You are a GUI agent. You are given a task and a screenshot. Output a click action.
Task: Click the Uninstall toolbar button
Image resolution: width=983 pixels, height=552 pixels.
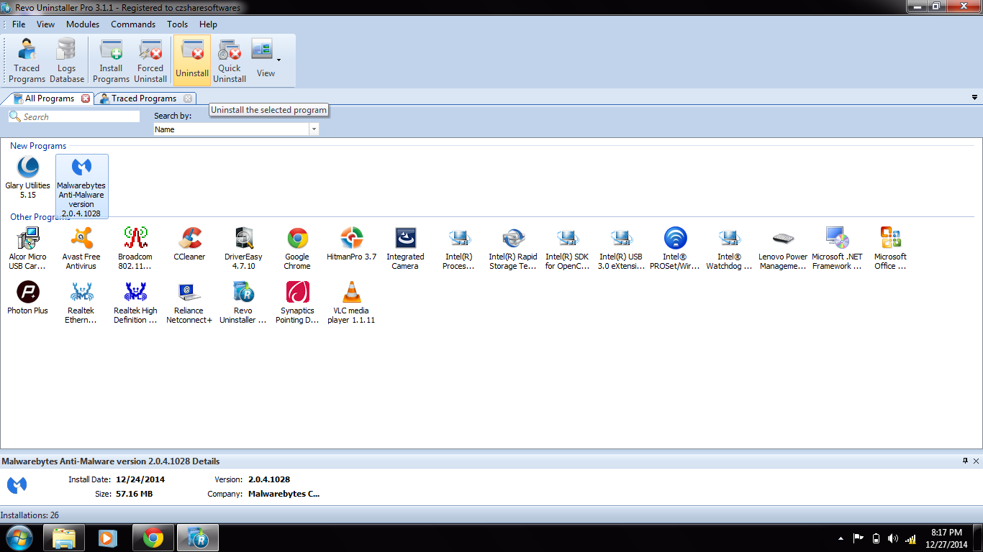(192, 60)
